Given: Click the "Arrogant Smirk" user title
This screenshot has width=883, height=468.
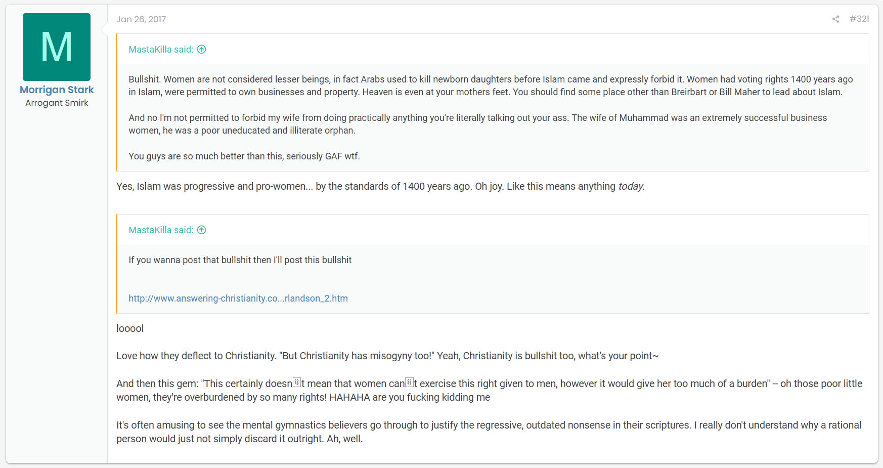Looking at the screenshot, I should pos(57,103).
